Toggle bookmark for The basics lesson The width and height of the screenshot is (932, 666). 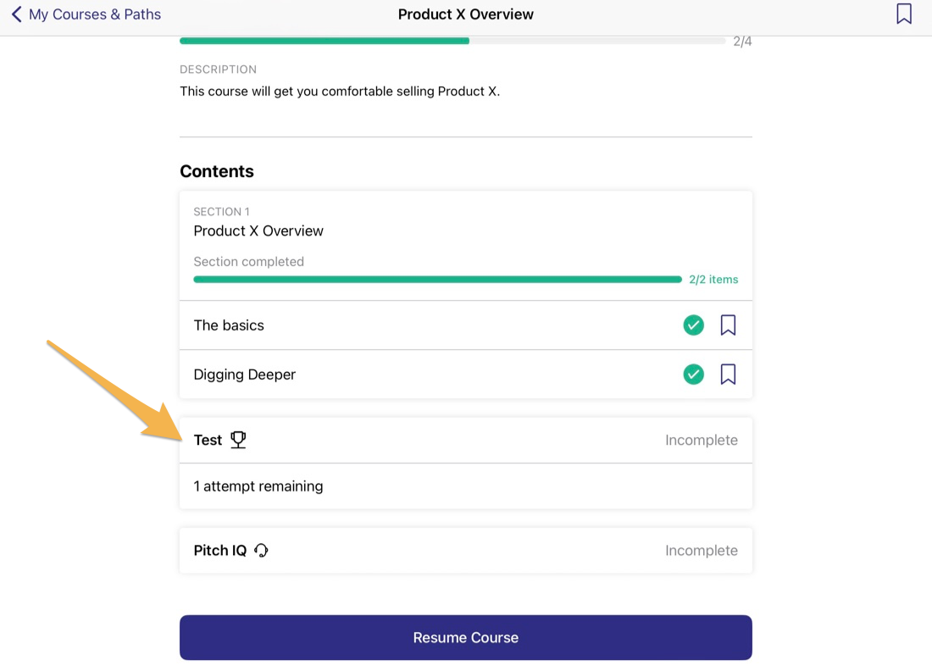[x=728, y=325]
